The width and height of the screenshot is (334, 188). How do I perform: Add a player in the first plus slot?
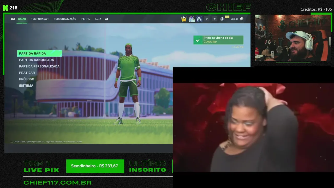click(x=207, y=19)
